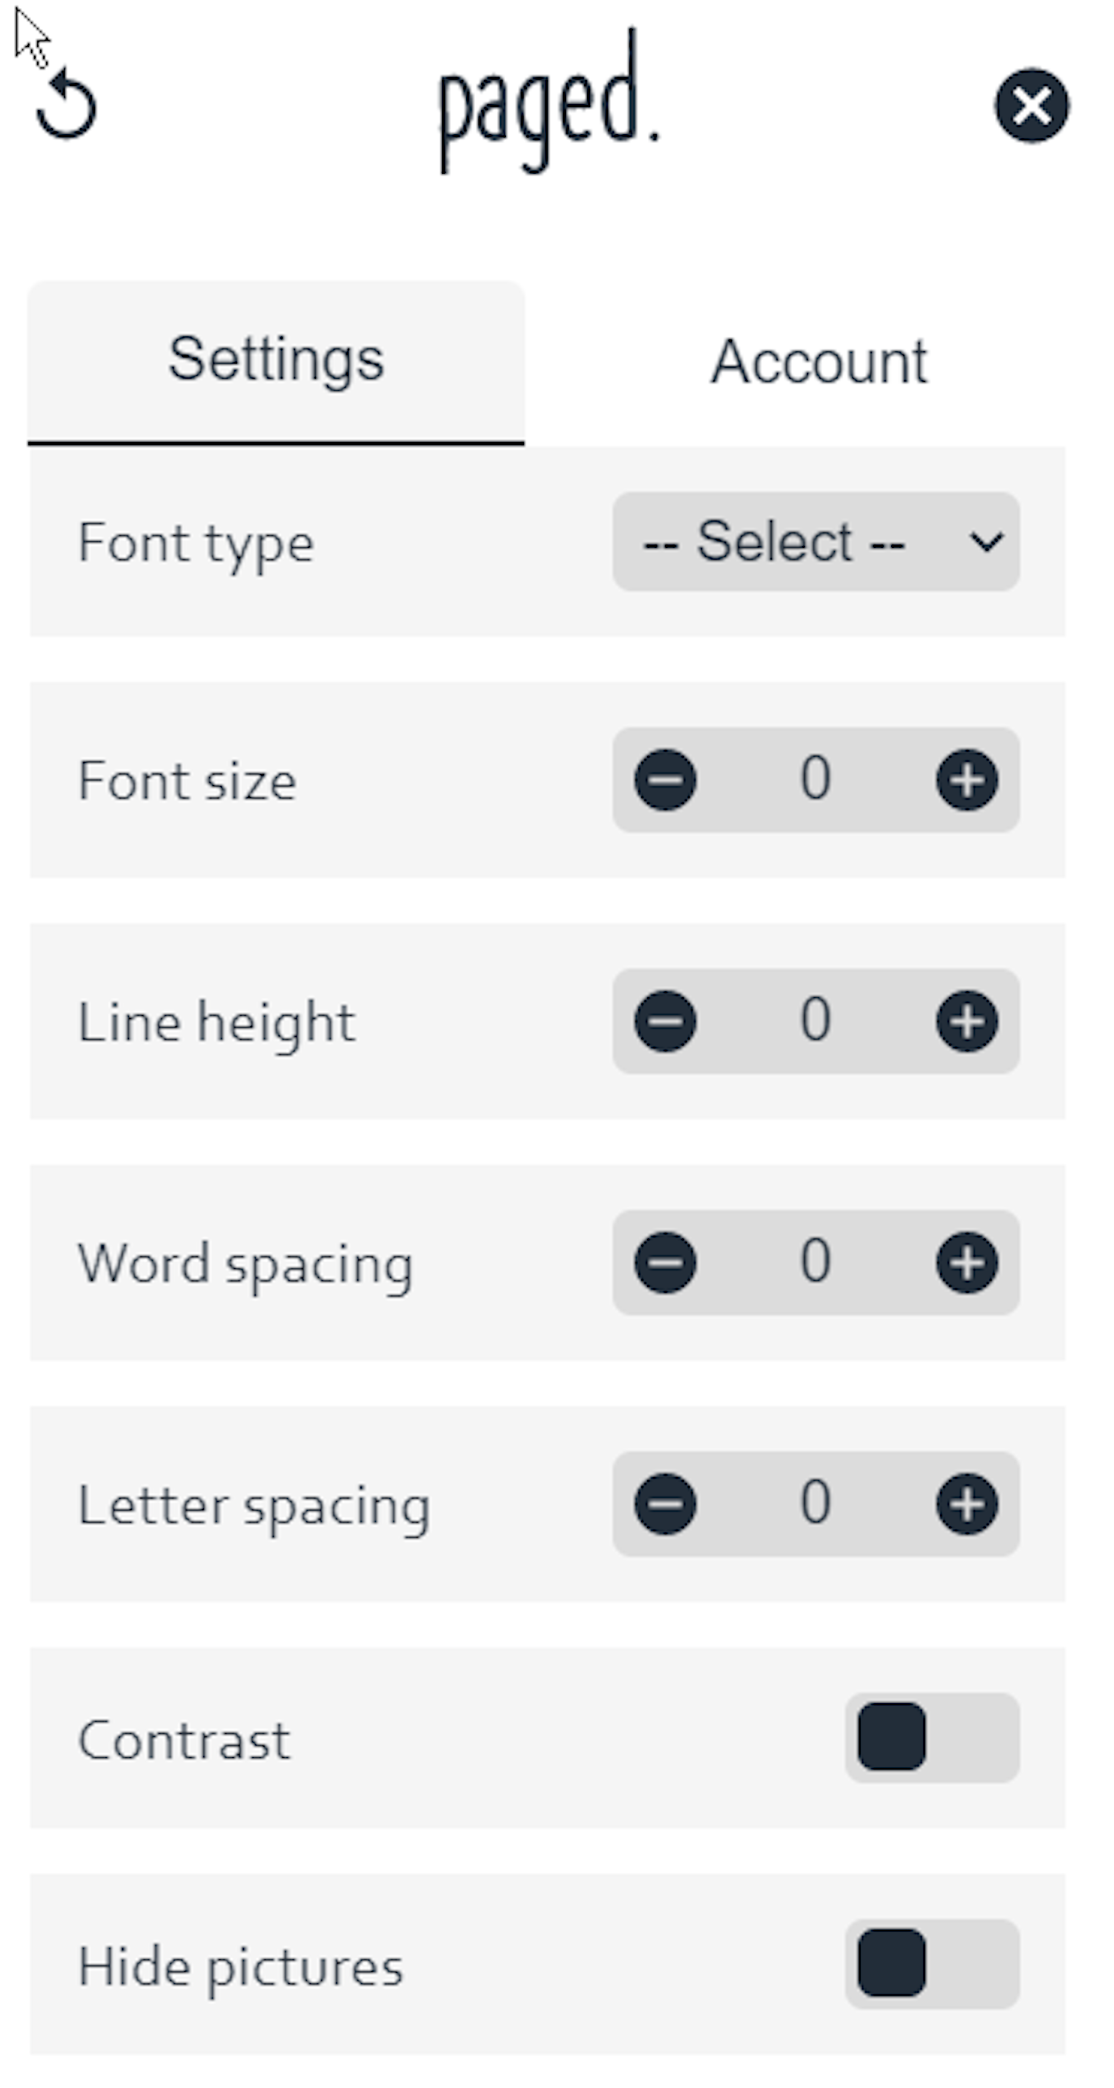Screen dimensions: 1114x2088
Task: Close the paged. panel
Action: click(x=1032, y=105)
